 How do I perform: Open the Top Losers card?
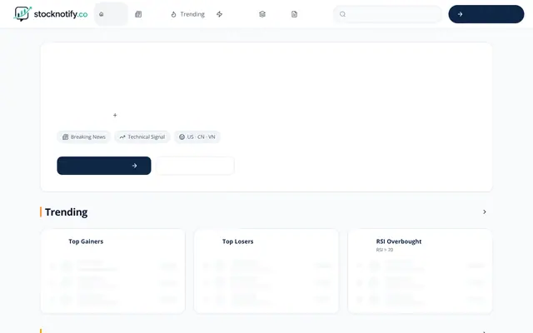(266, 271)
